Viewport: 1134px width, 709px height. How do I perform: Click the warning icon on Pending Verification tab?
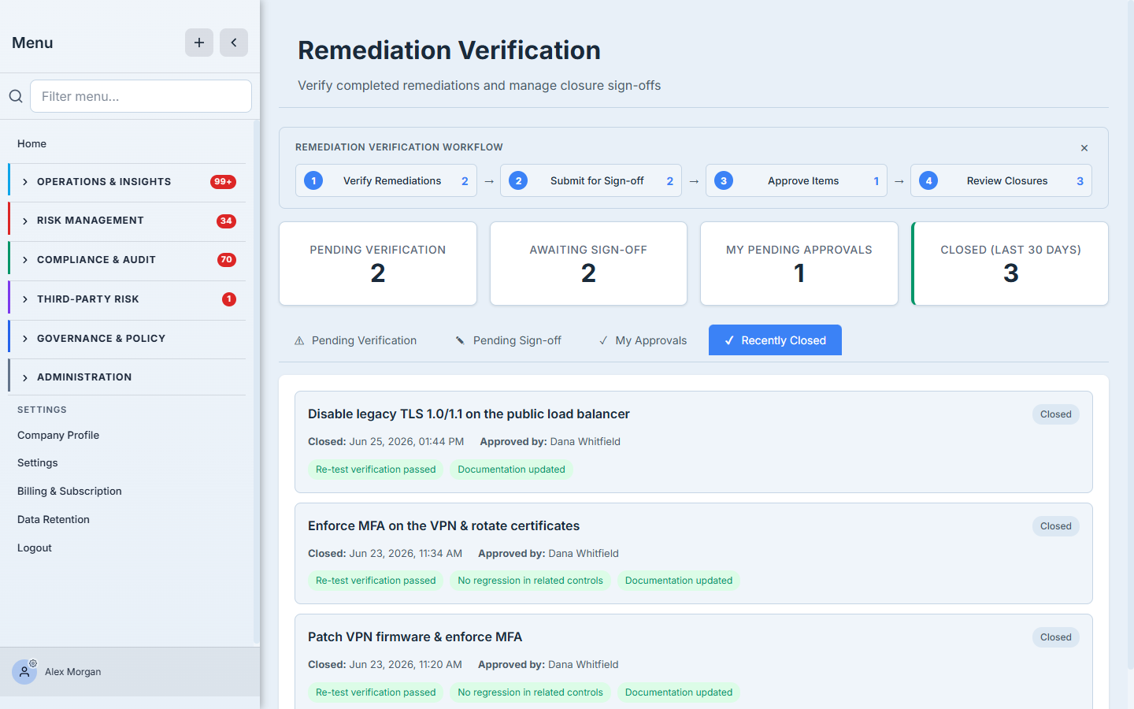pos(299,341)
